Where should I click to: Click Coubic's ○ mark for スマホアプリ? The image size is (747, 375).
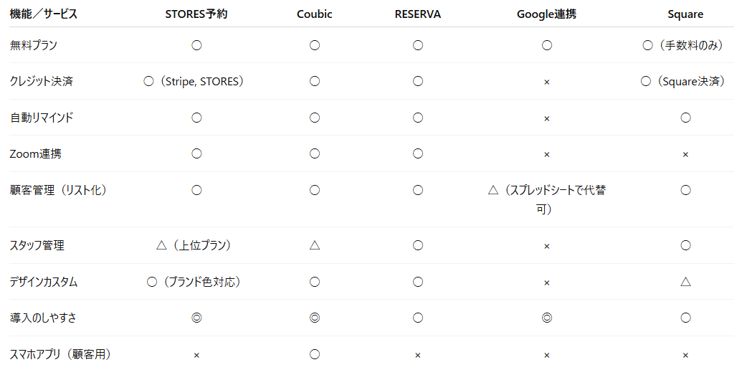click(314, 354)
